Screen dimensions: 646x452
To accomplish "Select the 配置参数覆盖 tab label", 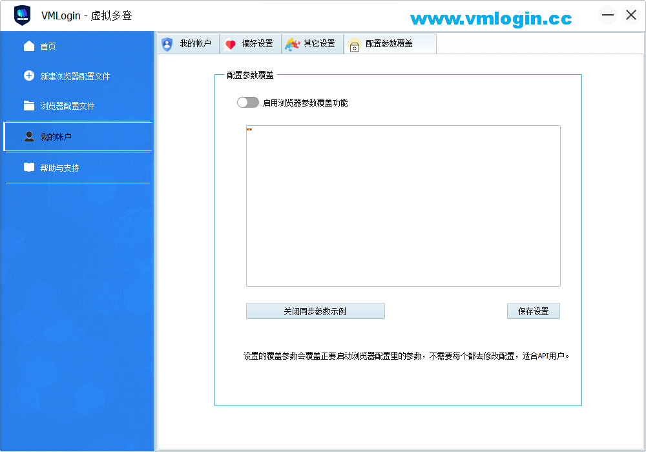I will click(389, 44).
